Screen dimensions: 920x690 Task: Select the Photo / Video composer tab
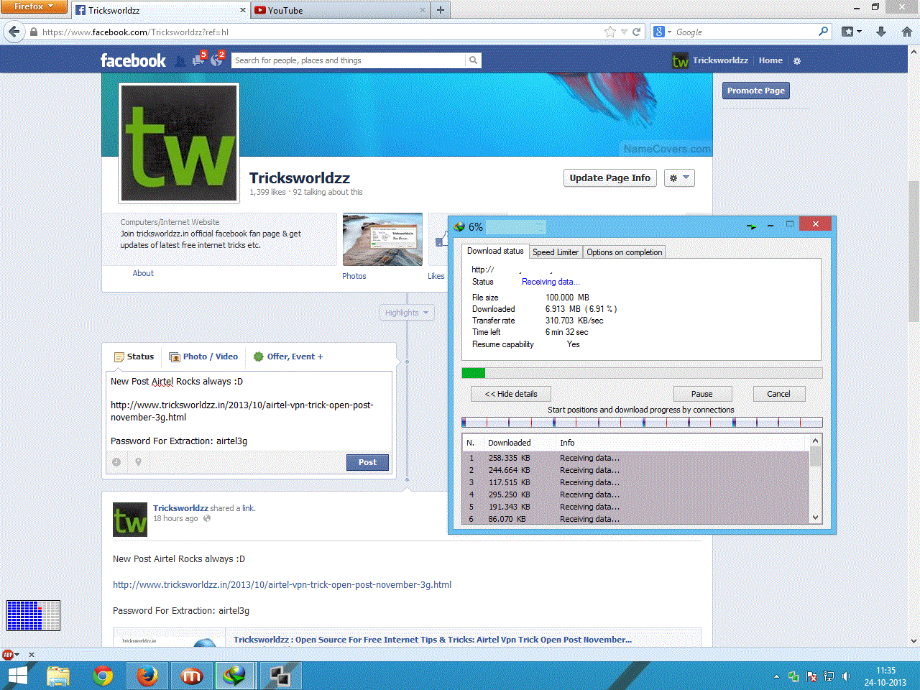pos(203,356)
